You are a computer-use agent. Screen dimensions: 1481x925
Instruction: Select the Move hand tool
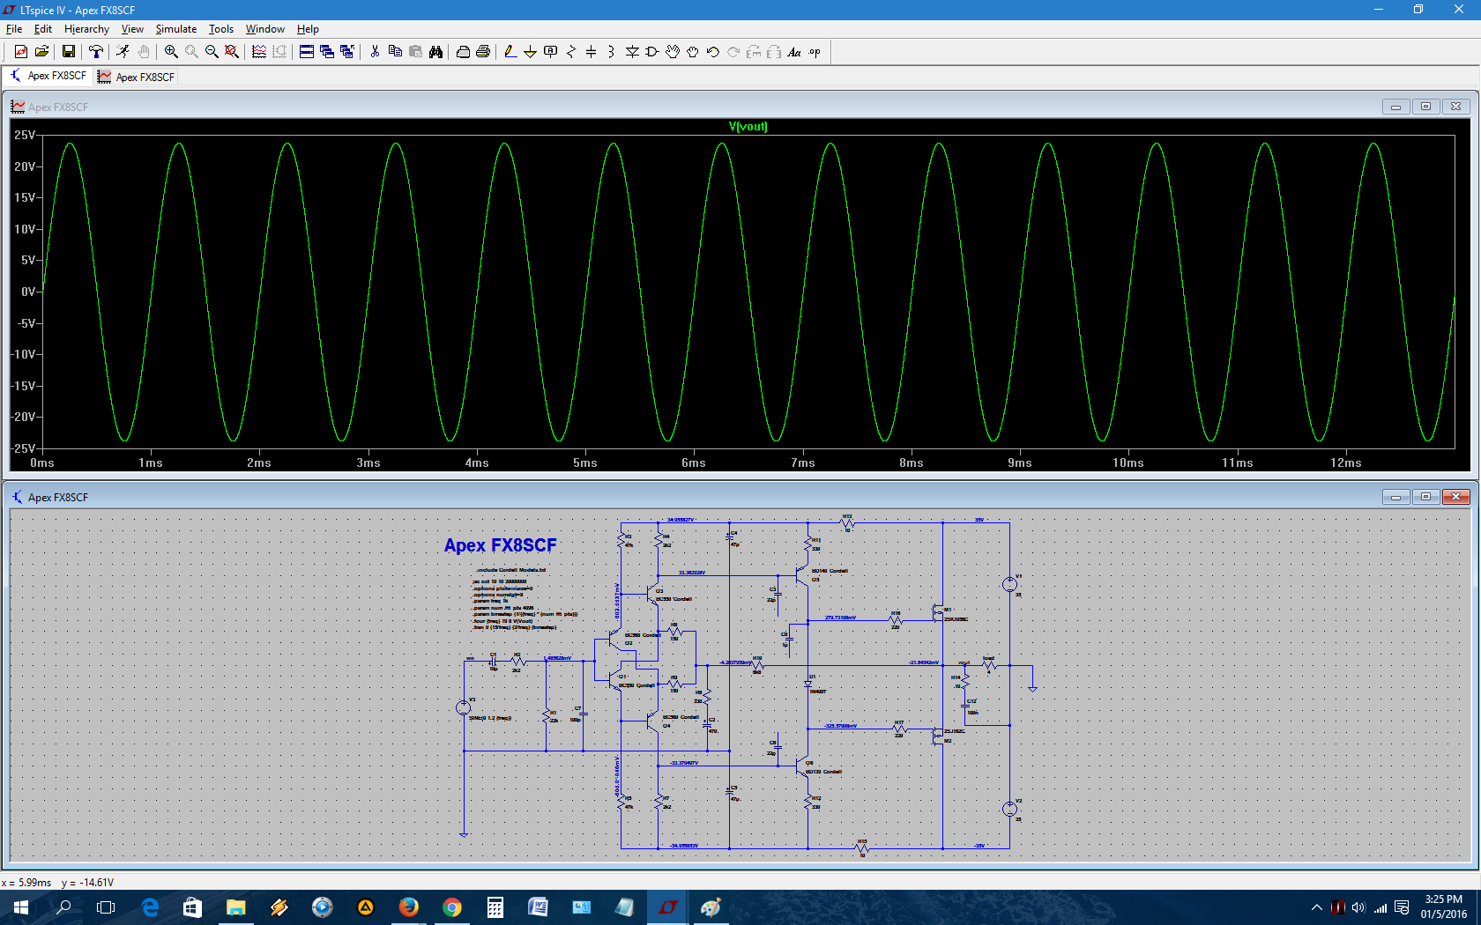[673, 52]
